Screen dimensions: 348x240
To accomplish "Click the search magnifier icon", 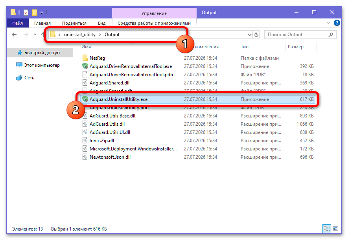I will pyautogui.click(x=331, y=35).
